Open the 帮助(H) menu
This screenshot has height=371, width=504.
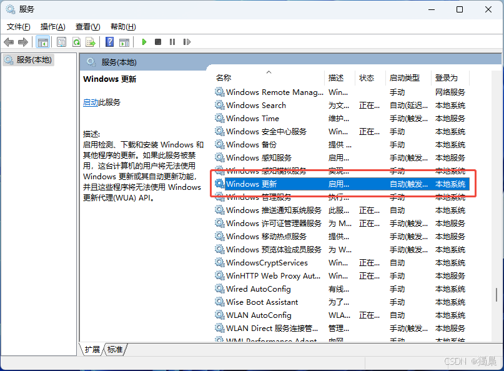tap(123, 27)
